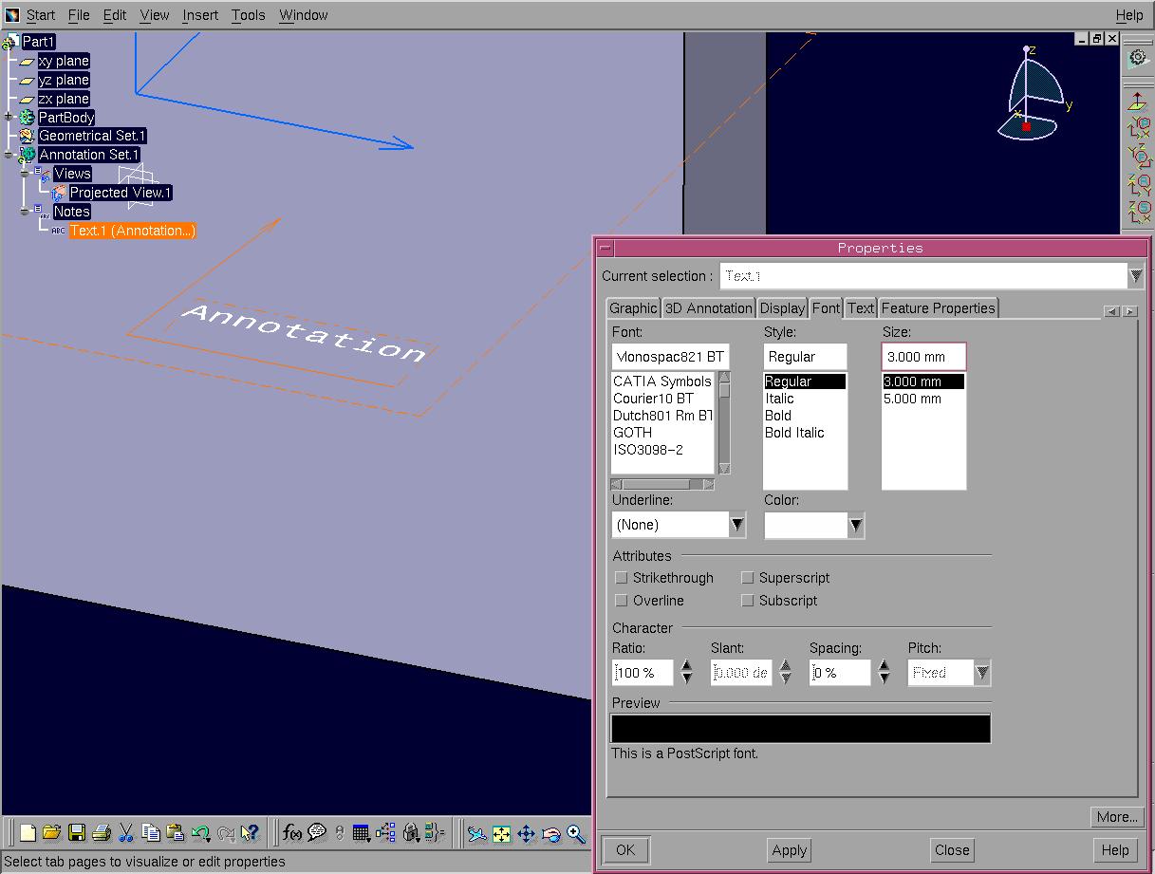This screenshot has width=1155, height=874.
Task: Click the Help button in the Properties dialog
Action: click(x=1115, y=849)
